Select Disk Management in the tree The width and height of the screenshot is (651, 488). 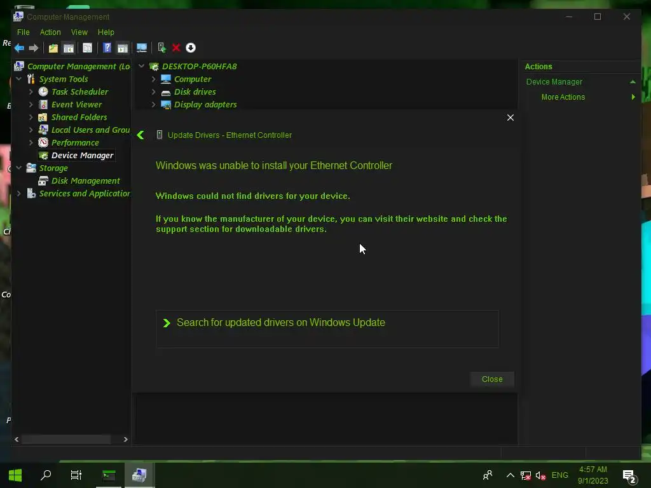[x=86, y=180]
